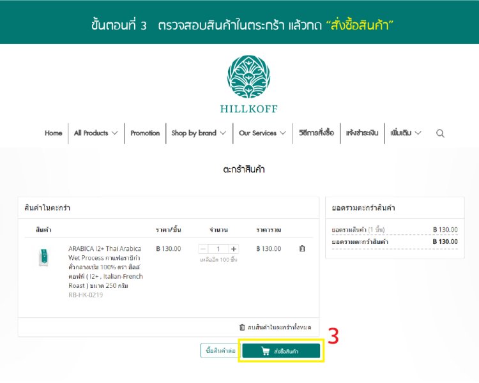Click the quantity input field
Image resolution: width=479 pixels, height=383 pixels.
tap(218, 249)
